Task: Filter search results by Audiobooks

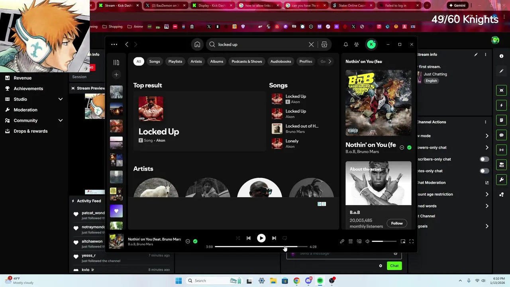Action: pos(281,61)
